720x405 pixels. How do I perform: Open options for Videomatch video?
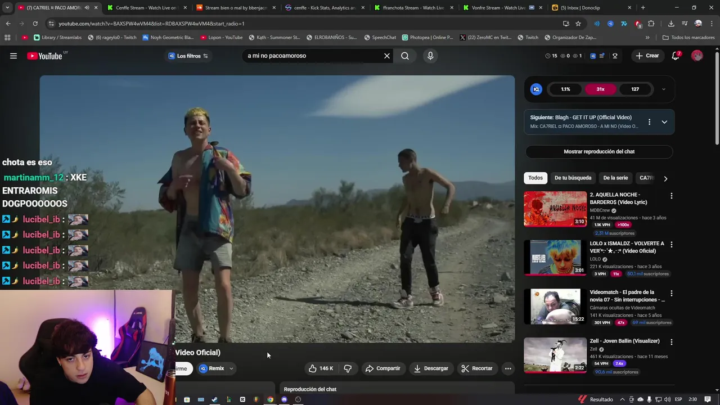(x=671, y=294)
